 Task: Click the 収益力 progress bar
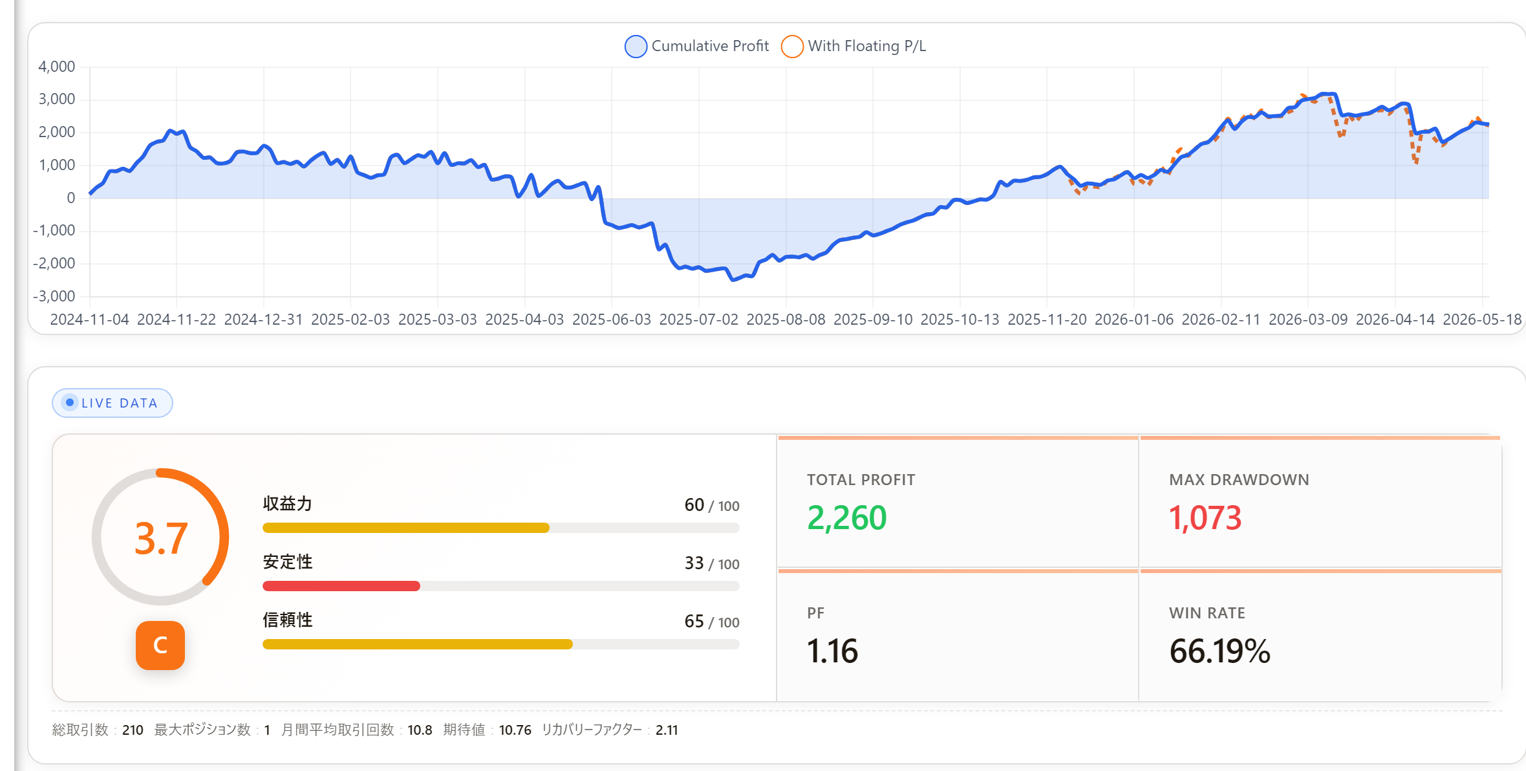click(501, 528)
